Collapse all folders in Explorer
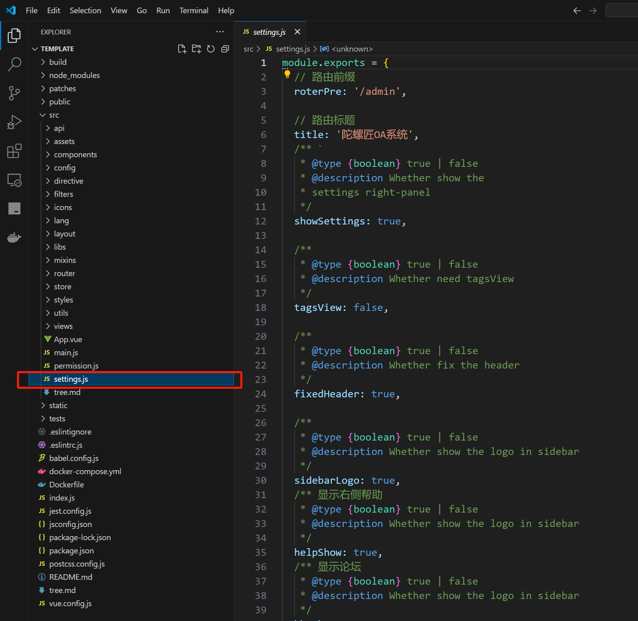Image resolution: width=638 pixels, height=621 pixels. (225, 49)
